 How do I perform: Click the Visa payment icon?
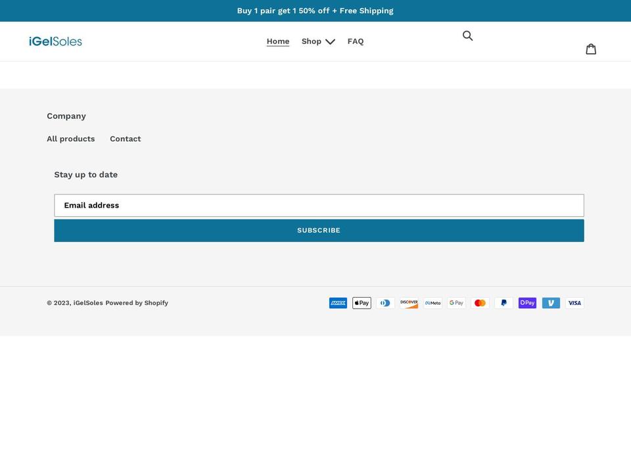[574, 303]
